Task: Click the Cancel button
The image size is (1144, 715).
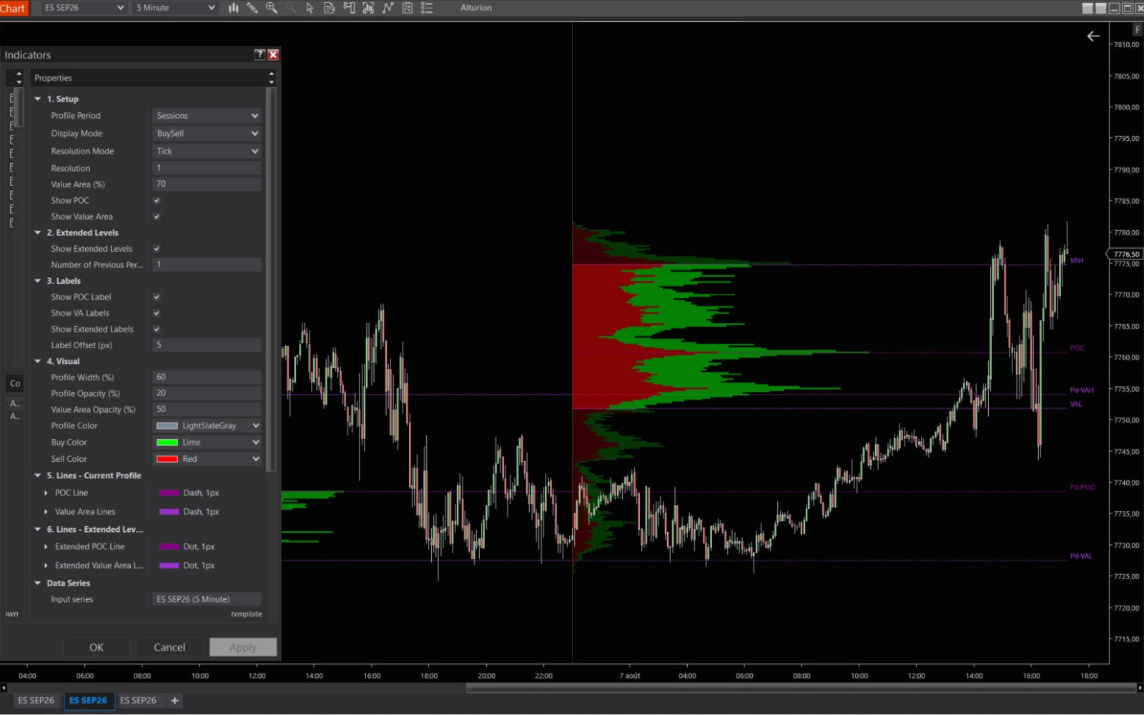Action: (x=169, y=647)
